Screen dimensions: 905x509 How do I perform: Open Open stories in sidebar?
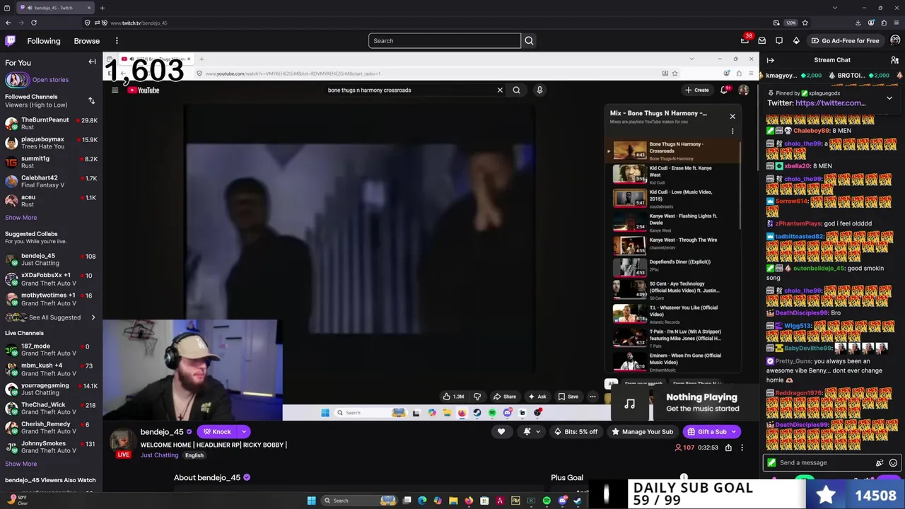50,80
